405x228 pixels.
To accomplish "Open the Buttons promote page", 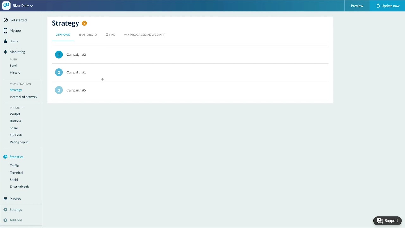I will click(x=16, y=121).
